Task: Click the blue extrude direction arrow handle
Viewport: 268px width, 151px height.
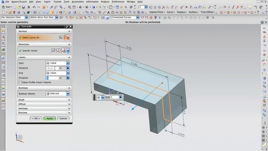Action: tap(133, 109)
